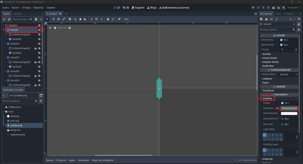
Task: Enable Show Behind Parent checkbox
Action: tap(282, 119)
